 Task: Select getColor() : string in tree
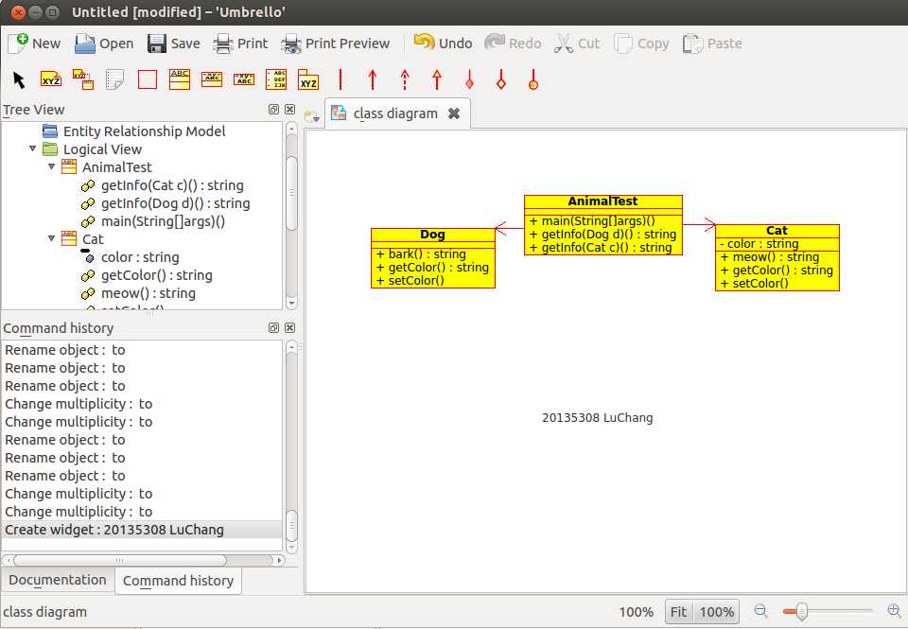(x=156, y=275)
